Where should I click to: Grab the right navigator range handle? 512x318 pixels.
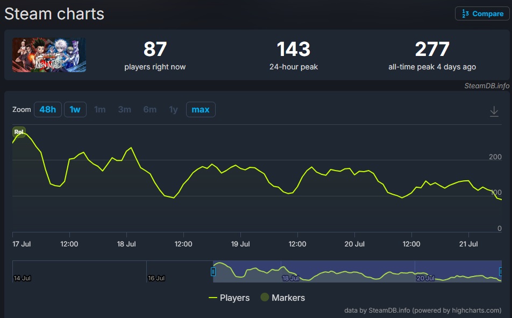[501, 272]
